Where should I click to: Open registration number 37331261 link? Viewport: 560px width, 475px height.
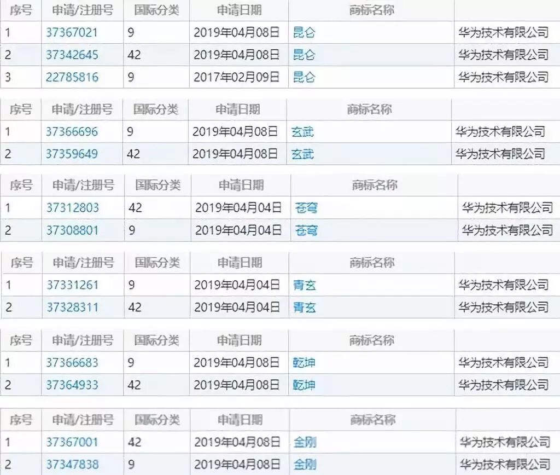tap(73, 285)
